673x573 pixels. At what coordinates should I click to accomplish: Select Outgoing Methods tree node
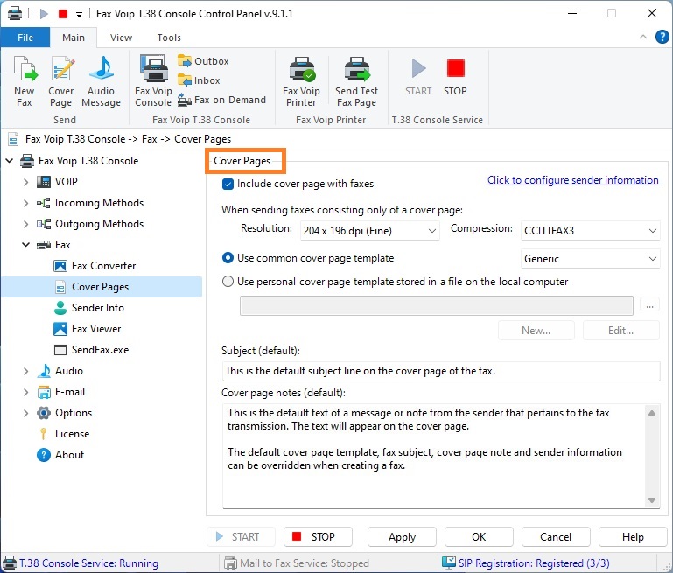[99, 224]
